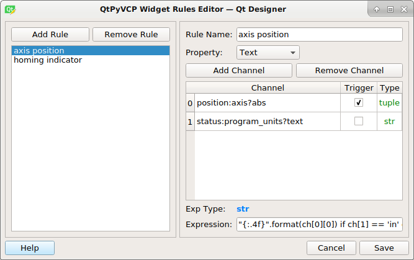The width and height of the screenshot is (414, 260).
Task: Close the Widget Rules Editor window
Action: coord(404,9)
